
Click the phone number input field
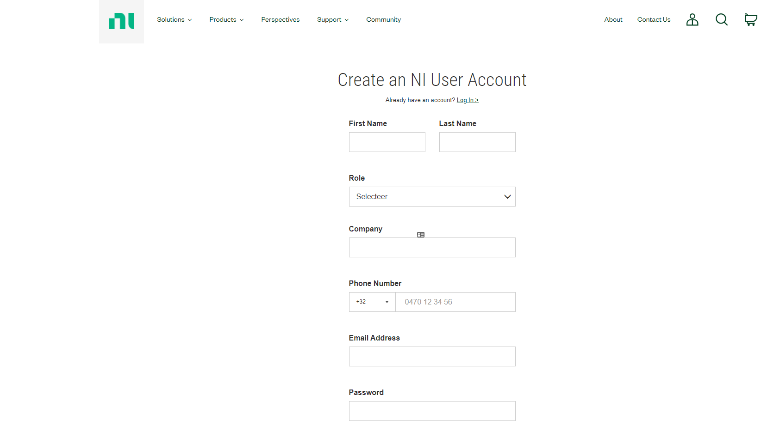[456, 302]
